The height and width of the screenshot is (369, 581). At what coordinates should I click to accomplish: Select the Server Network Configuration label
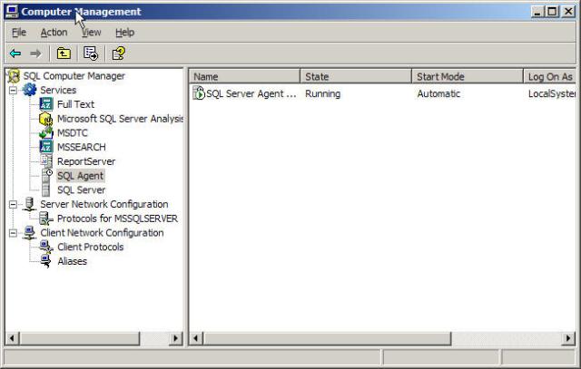point(104,204)
